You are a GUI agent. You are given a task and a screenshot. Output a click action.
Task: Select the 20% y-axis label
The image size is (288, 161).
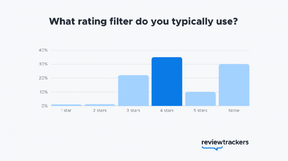pyautogui.click(x=43, y=78)
